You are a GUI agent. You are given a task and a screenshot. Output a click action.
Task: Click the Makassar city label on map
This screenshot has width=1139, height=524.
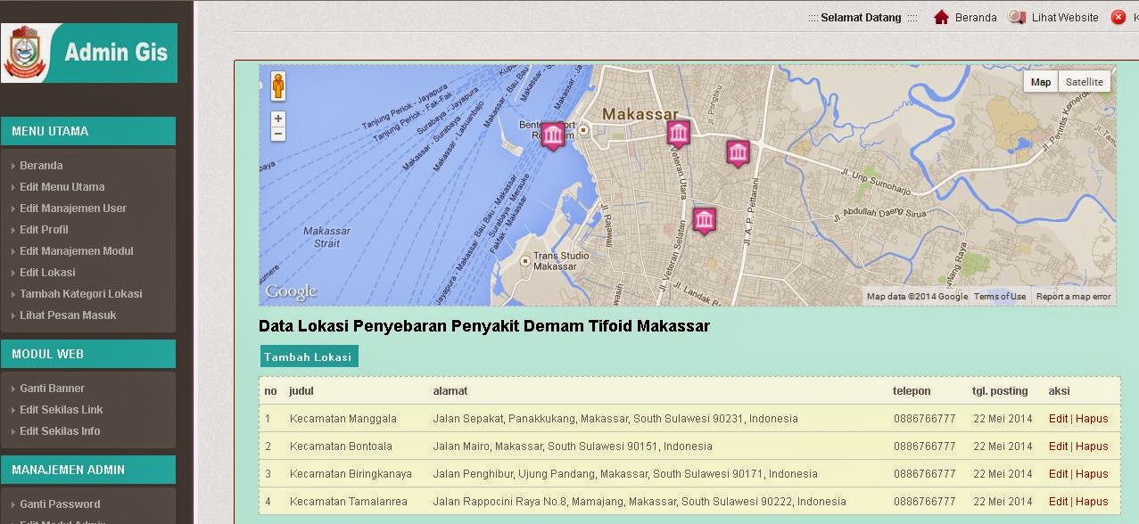coord(640,114)
